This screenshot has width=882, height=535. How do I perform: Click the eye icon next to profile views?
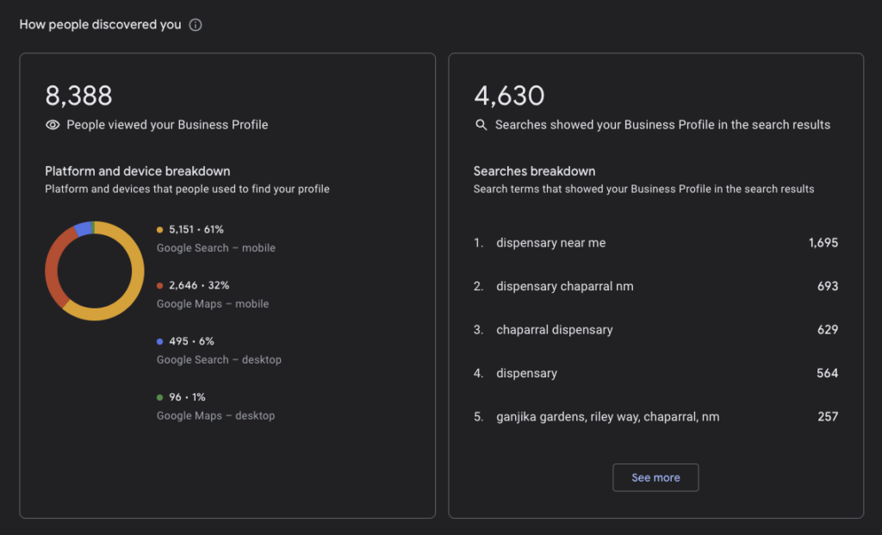tap(53, 125)
